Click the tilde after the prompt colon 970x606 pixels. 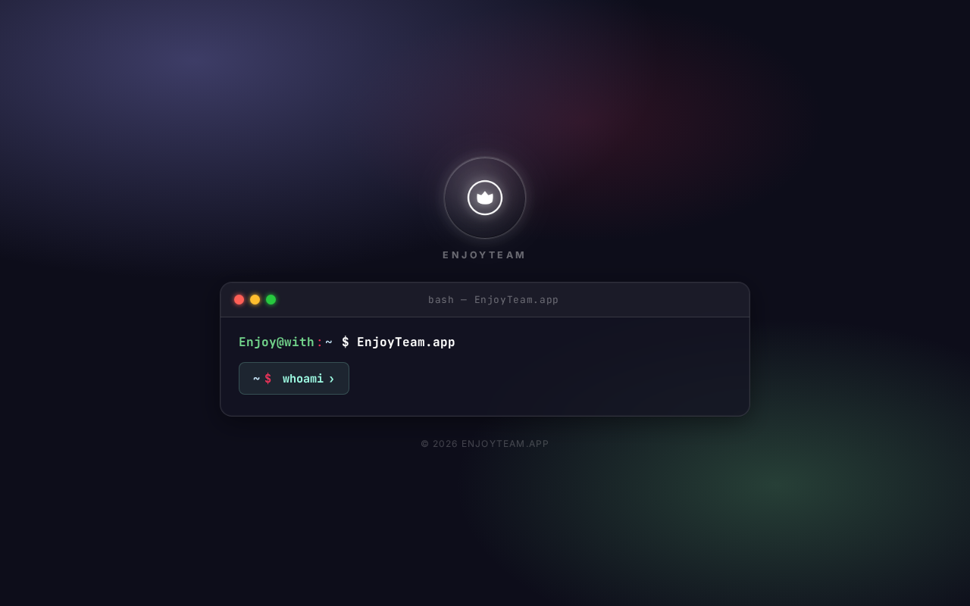pos(329,342)
